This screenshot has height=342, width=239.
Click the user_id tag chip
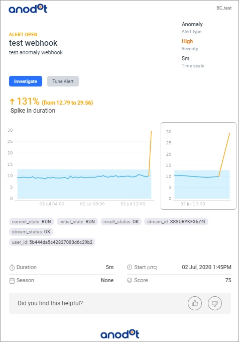coord(52,242)
